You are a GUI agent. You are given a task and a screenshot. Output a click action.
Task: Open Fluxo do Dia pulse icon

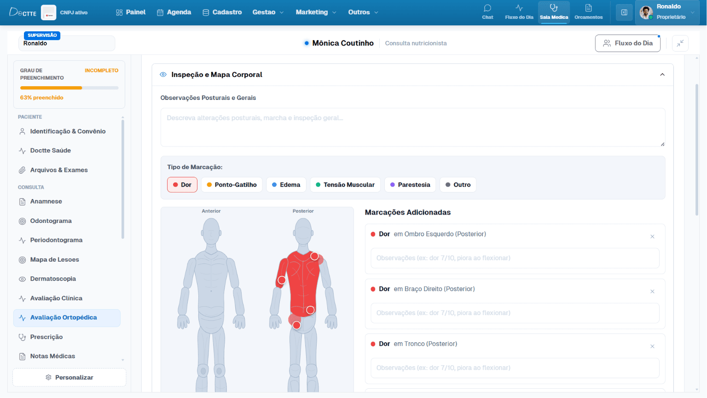(x=519, y=8)
